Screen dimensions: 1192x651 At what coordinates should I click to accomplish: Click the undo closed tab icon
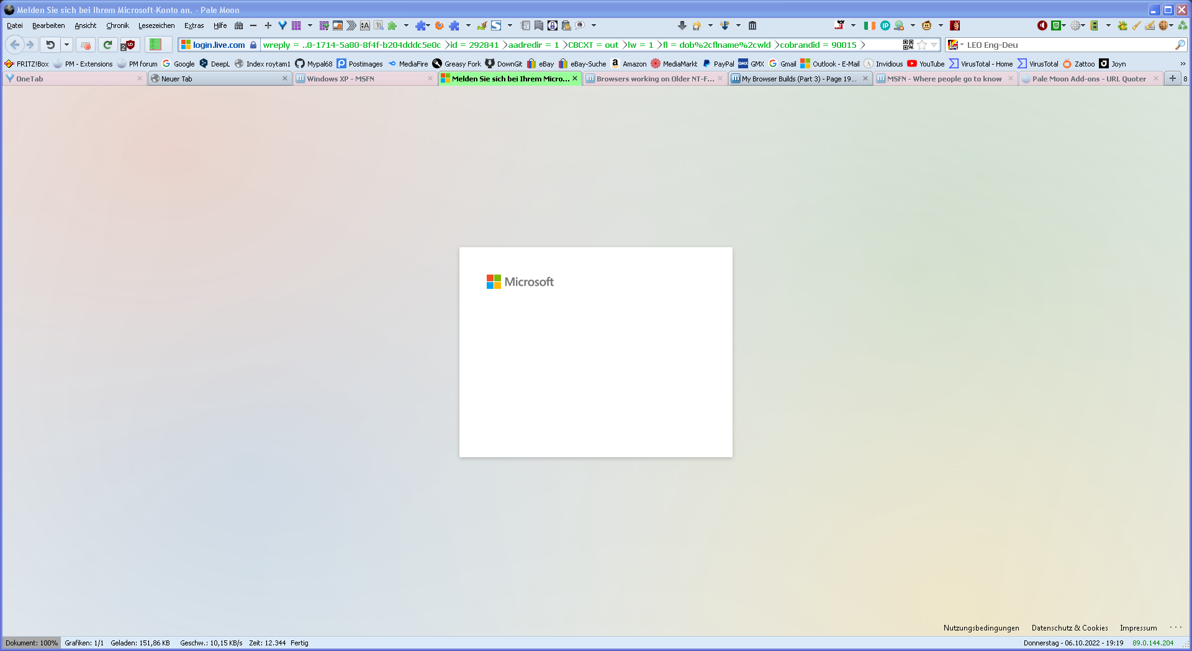50,45
